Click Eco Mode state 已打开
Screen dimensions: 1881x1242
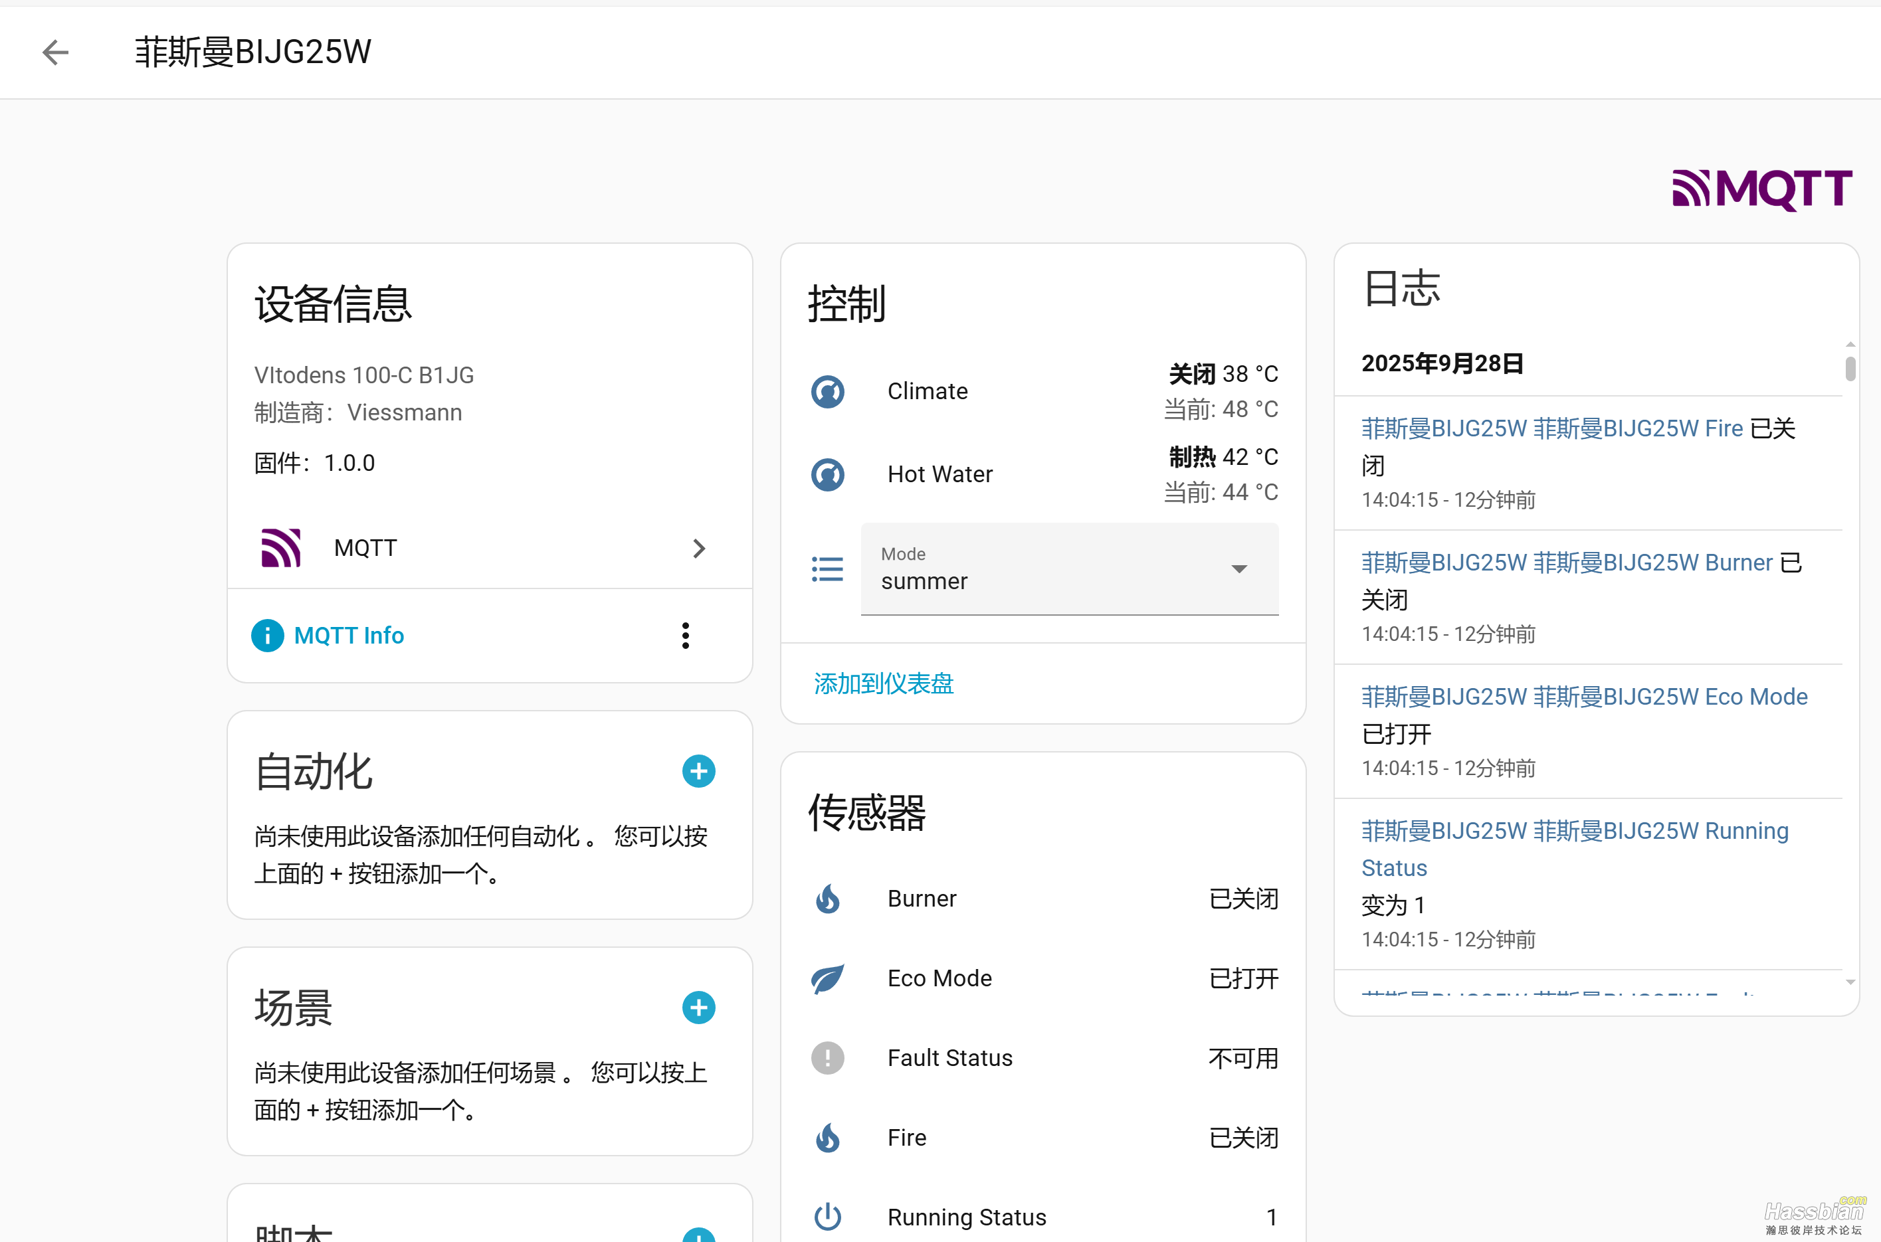pos(1244,978)
